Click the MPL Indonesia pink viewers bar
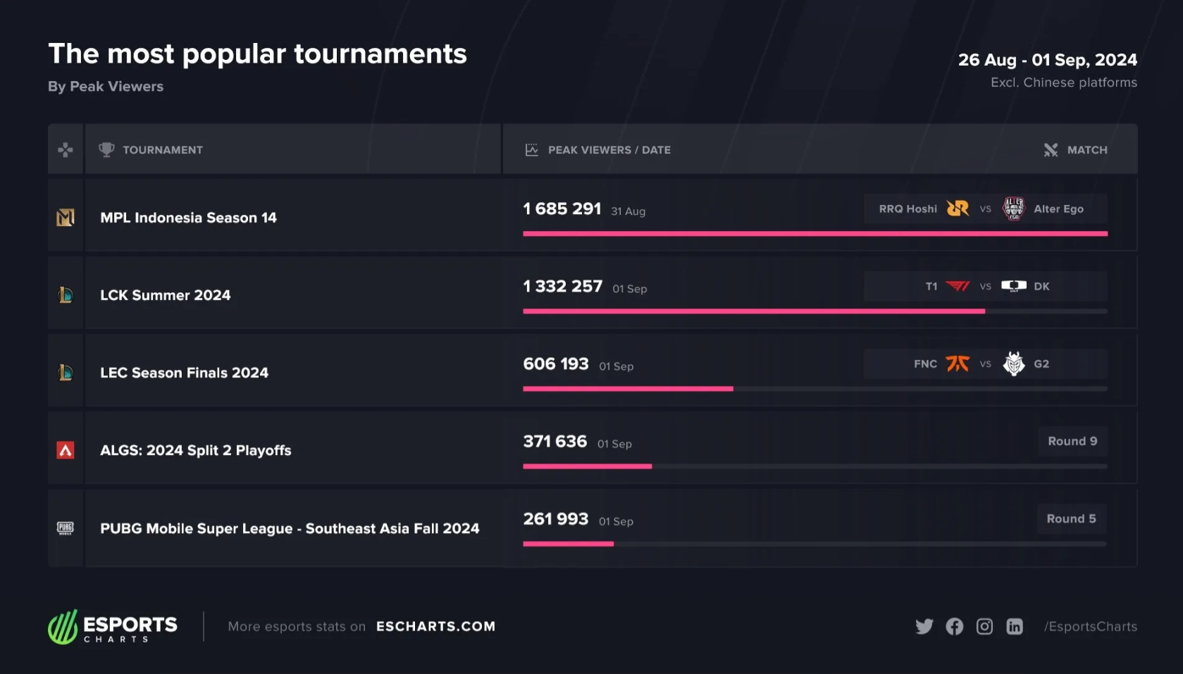 click(815, 233)
